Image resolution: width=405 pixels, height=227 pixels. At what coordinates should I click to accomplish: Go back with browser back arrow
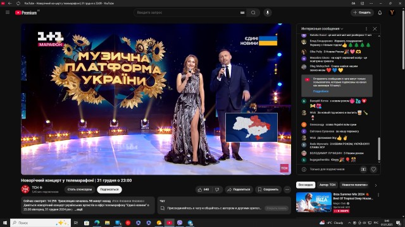pos(10,3)
